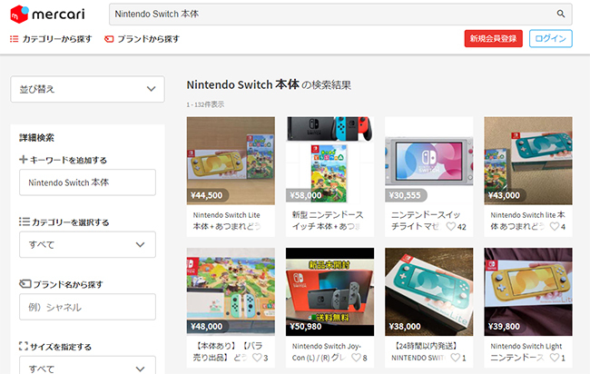Image resolution: width=590 pixels, height=374 pixels.
Task: Like the ¥30,555 Switch Lite listing
Action: click(451, 227)
